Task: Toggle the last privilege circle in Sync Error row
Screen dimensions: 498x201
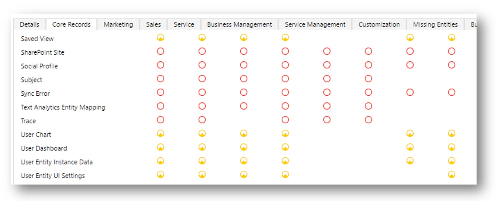Action: [451, 93]
